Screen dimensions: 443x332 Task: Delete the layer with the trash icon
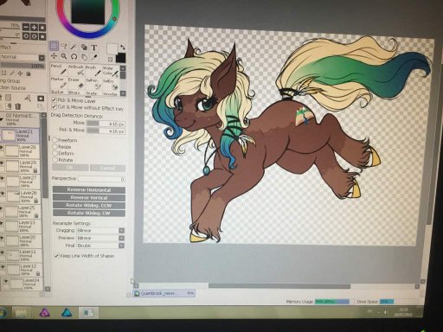pos(18,106)
